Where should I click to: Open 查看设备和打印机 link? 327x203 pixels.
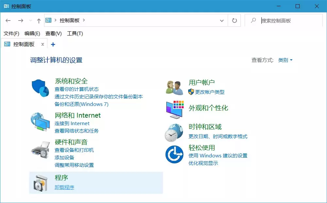tap(74, 150)
